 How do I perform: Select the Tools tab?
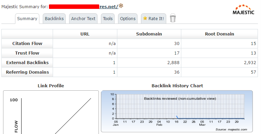pos(108,18)
